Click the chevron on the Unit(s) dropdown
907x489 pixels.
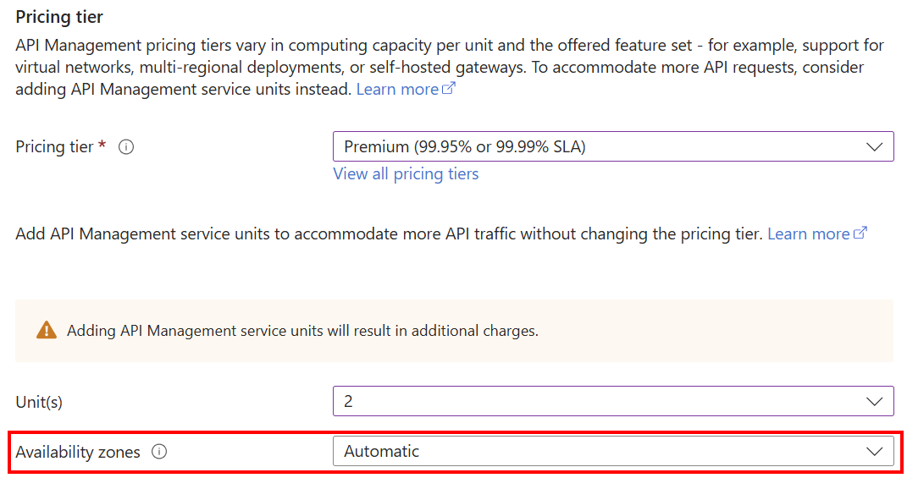coord(876,401)
